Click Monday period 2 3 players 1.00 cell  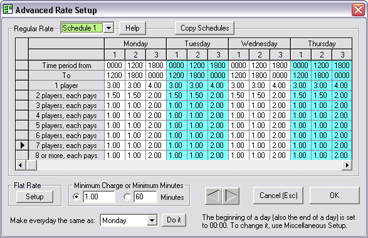pos(135,106)
